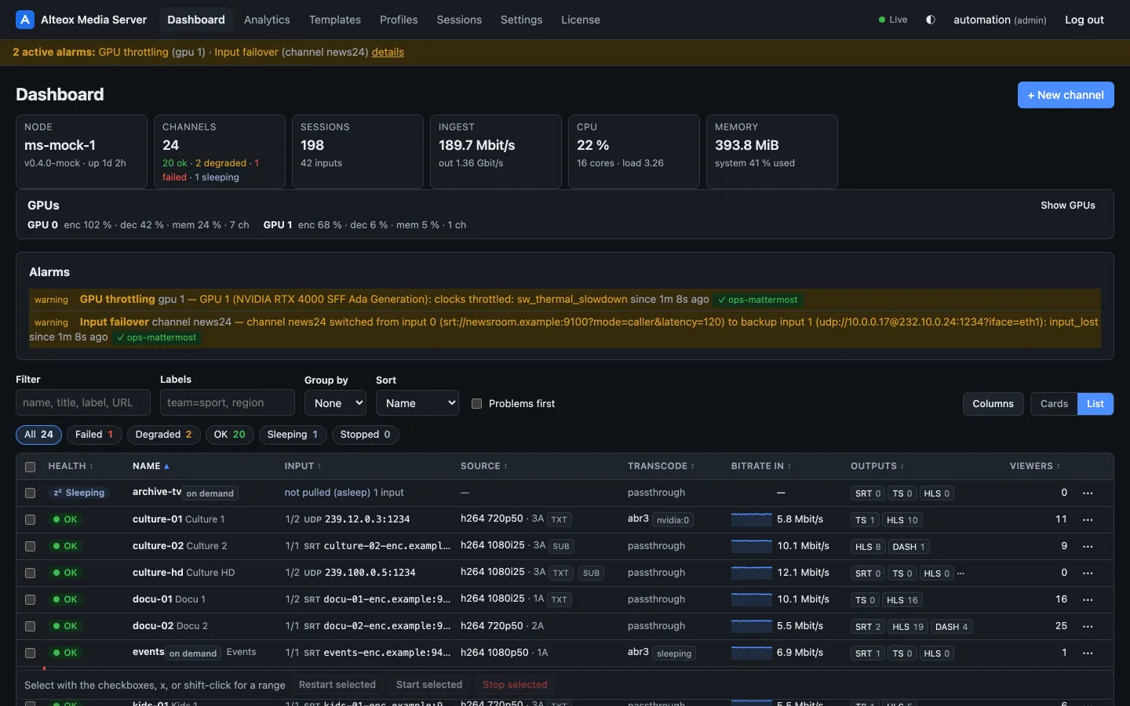Click the Live status indicator

point(893,20)
